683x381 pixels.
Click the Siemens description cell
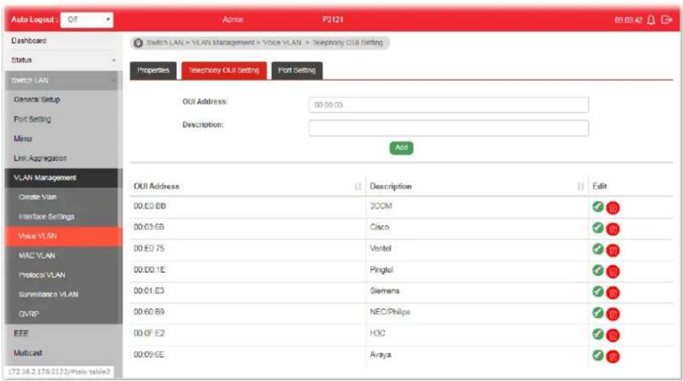(x=385, y=291)
